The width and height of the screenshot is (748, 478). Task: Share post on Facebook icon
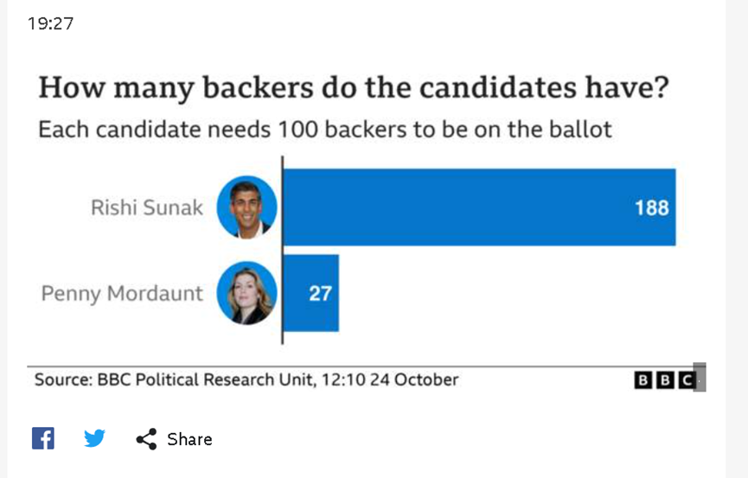[x=43, y=438]
